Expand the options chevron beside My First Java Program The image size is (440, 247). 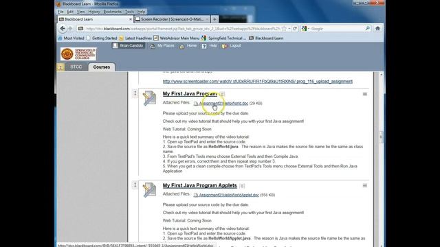click(222, 94)
